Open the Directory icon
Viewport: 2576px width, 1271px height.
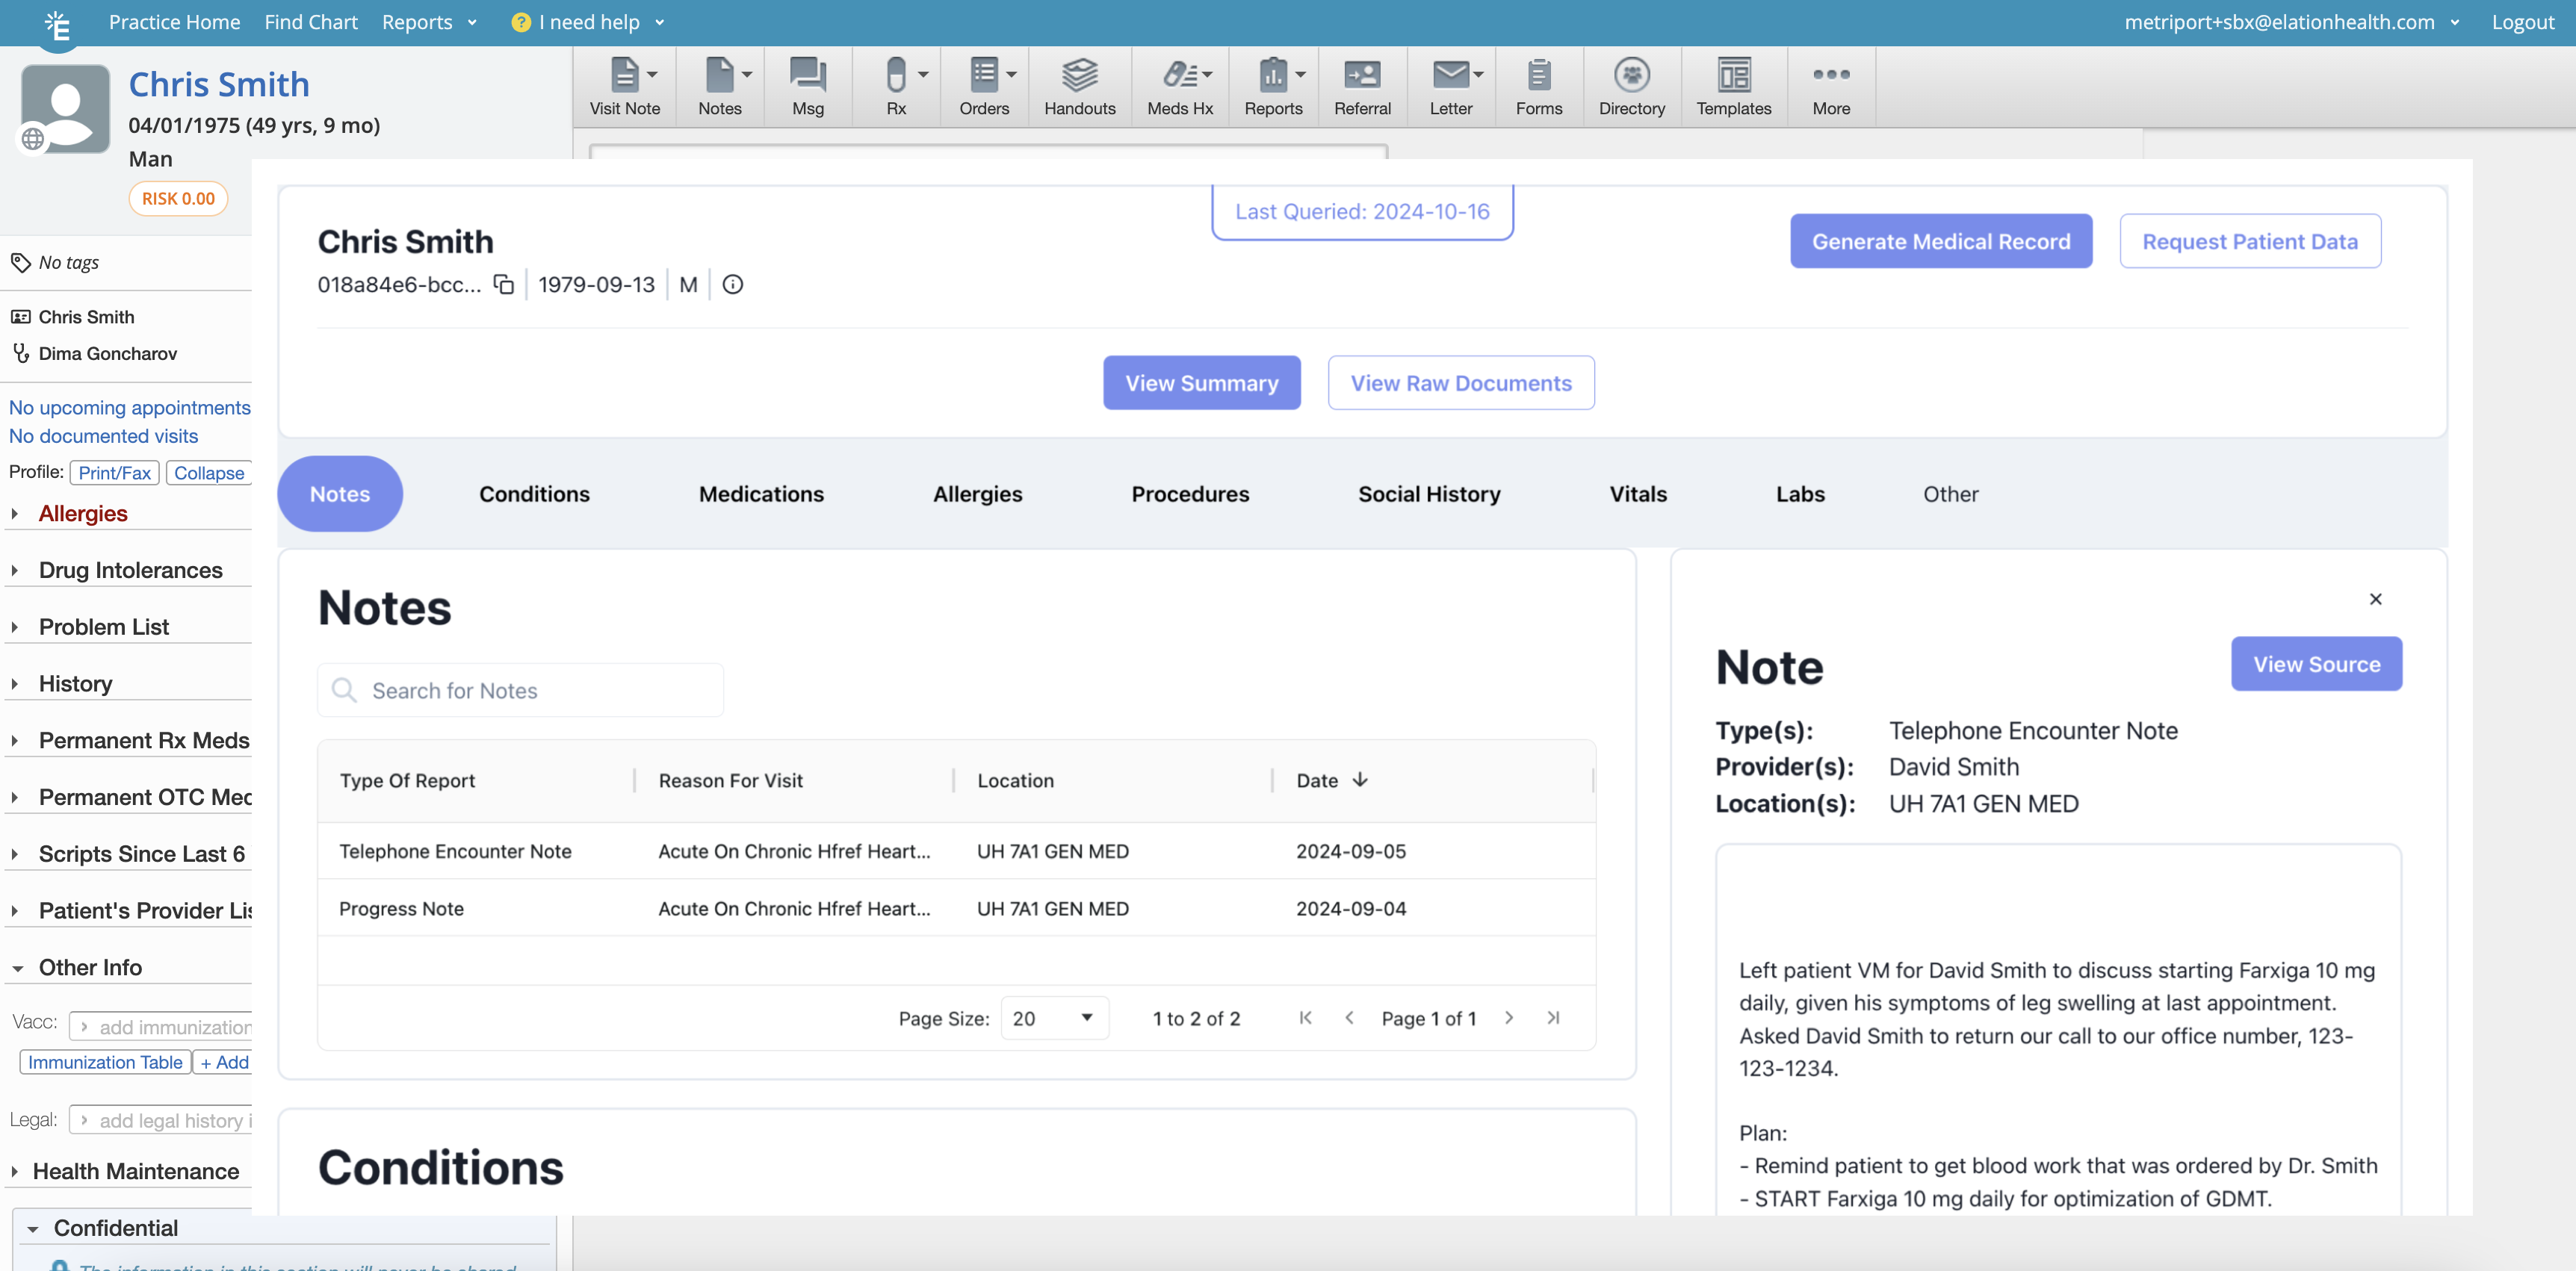(1630, 86)
